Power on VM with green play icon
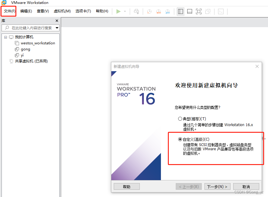Screen dimensions: 268x197 (119, 11)
